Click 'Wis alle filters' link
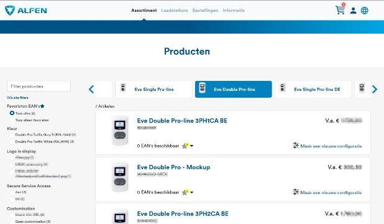 point(17,98)
